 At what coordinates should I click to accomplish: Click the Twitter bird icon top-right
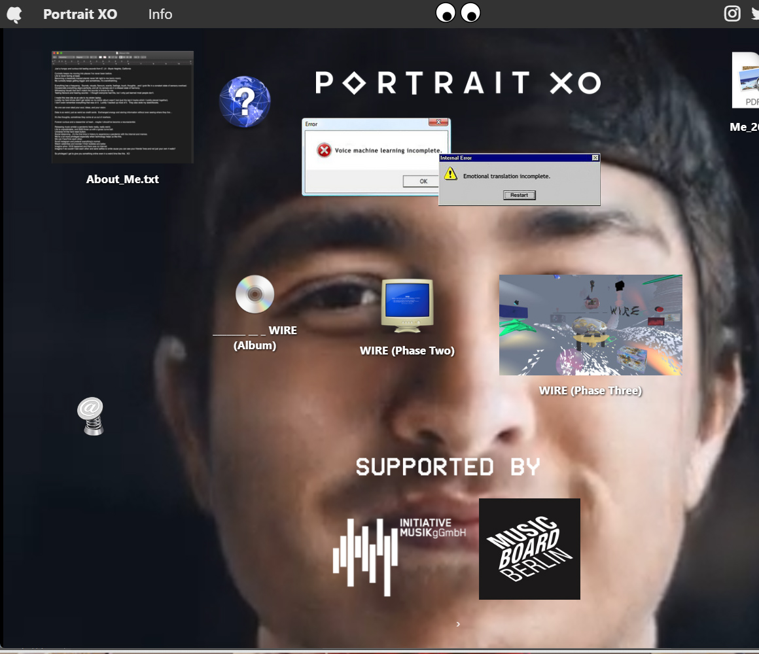[x=754, y=13]
